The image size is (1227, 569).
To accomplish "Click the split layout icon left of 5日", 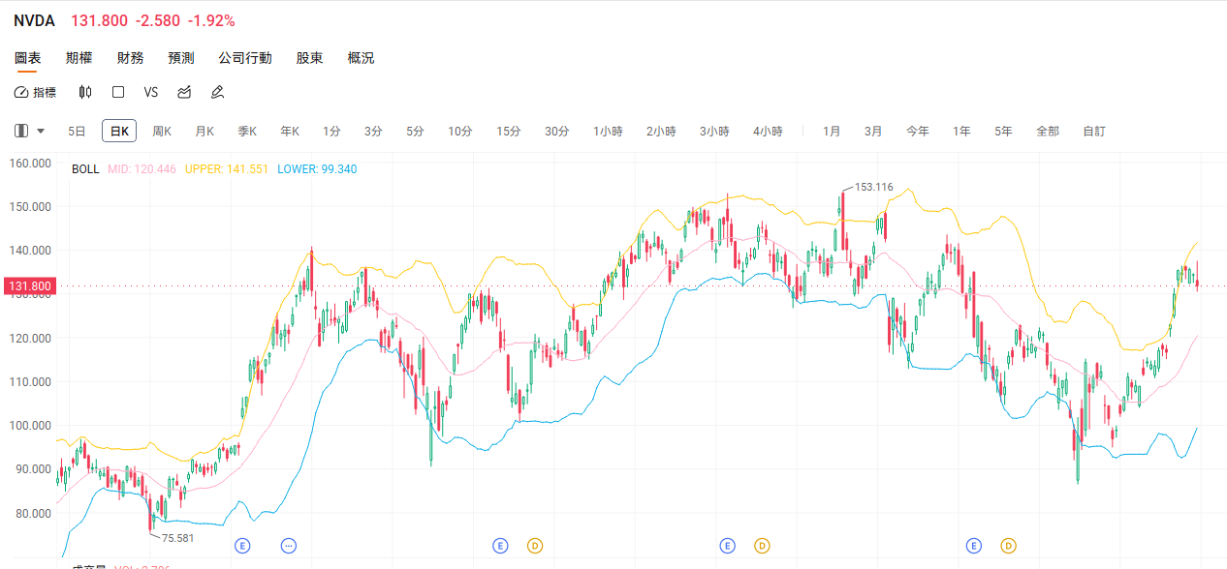I will pyautogui.click(x=21, y=131).
